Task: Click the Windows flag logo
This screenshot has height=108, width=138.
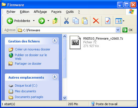Action: tap(131, 12)
